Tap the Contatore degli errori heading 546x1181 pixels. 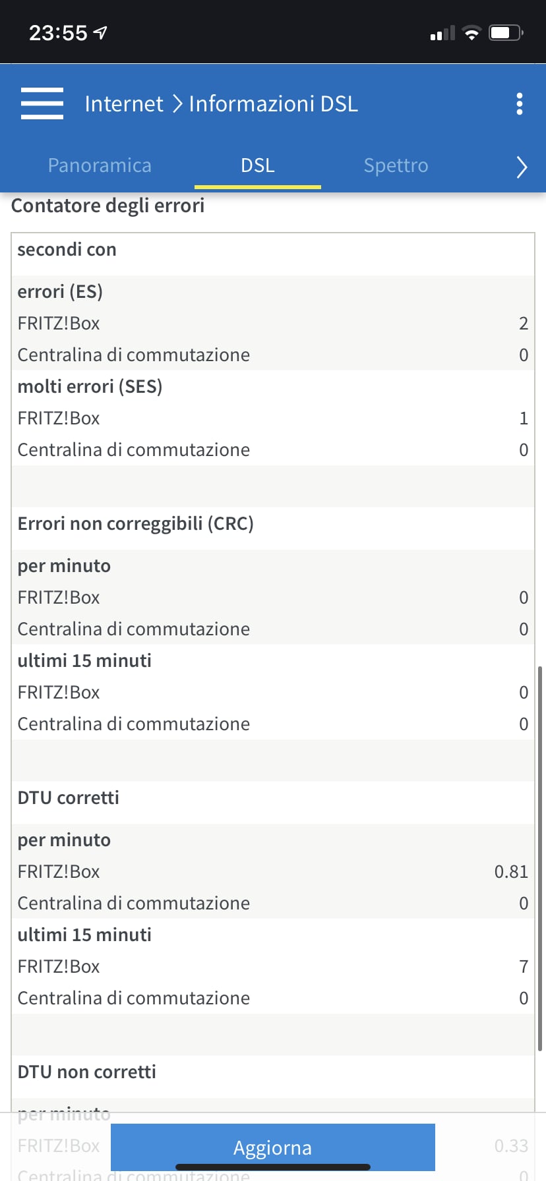pos(108,206)
